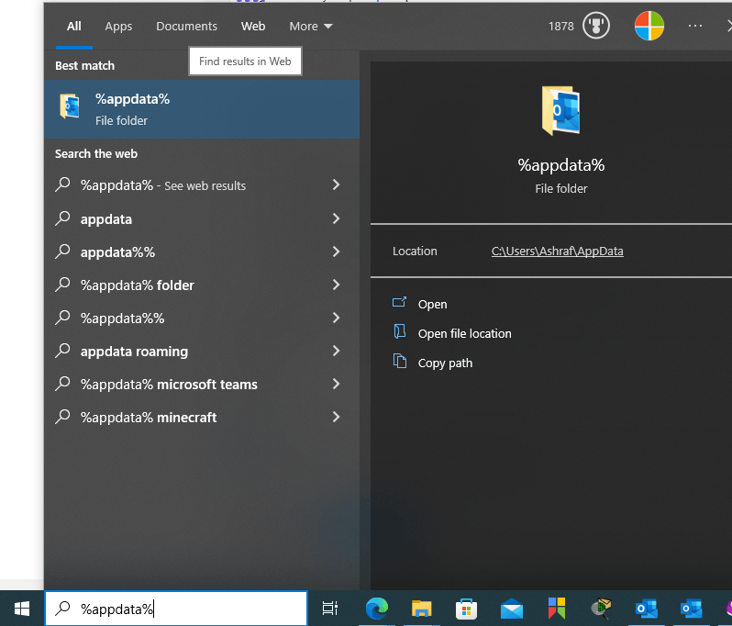
Task: Expand chevron next to '%appdata% folder'
Action: [336, 285]
